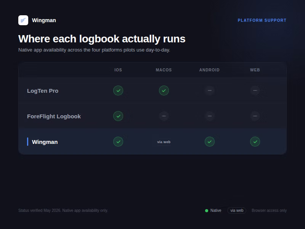This screenshot has height=229, width=305.
Task: Click ForeFlight Logbook's macOS dash icon
Action: click(164, 116)
